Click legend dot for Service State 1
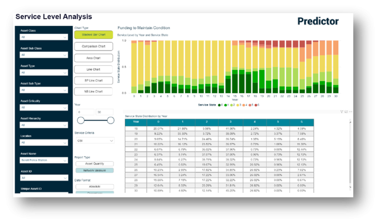This screenshot has height=224, width=380. (225, 105)
